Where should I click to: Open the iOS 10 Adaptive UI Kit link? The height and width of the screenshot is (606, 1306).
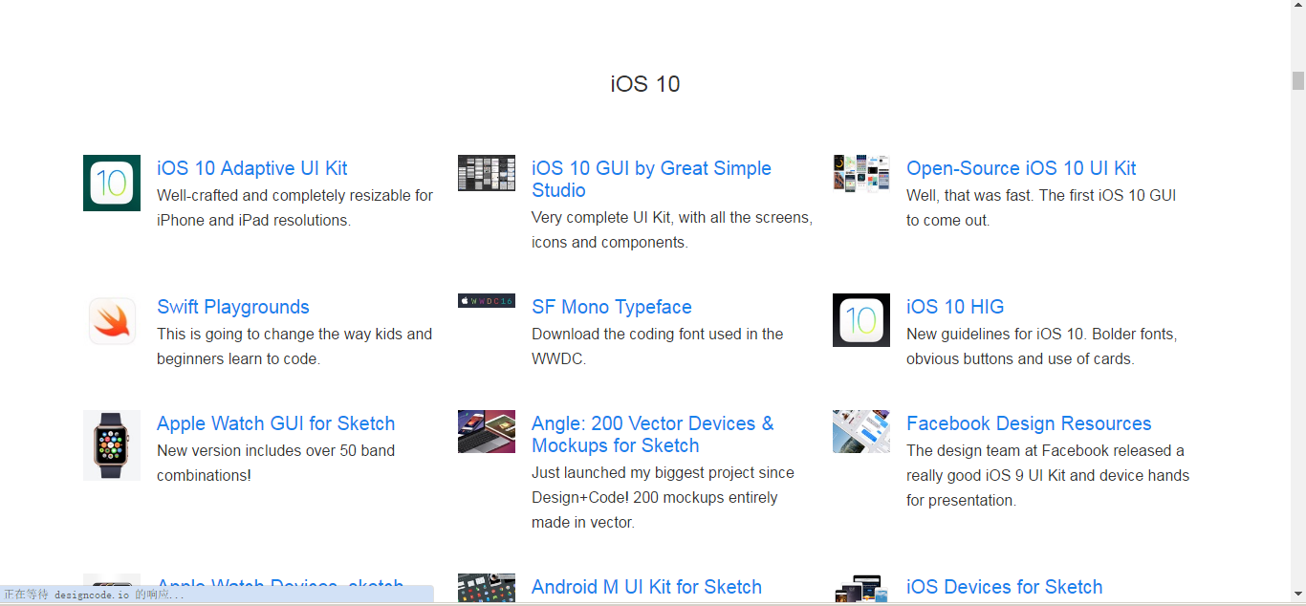pyautogui.click(x=251, y=168)
